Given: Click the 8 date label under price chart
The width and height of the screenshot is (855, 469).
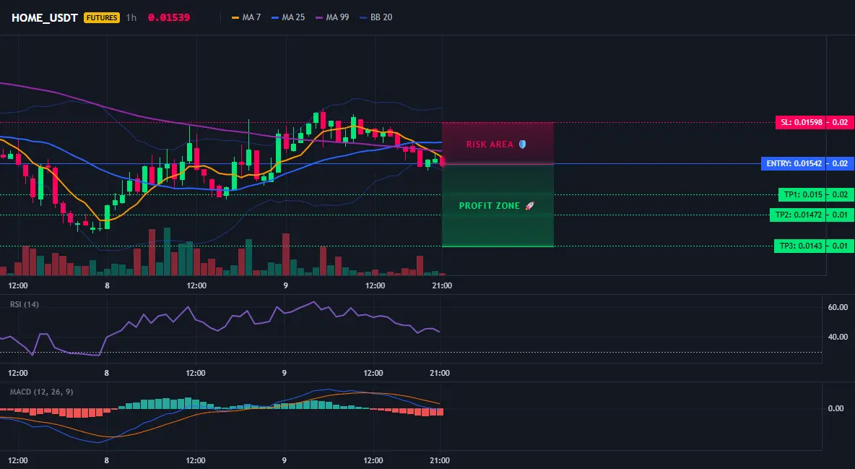Looking at the screenshot, I should [107, 285].
